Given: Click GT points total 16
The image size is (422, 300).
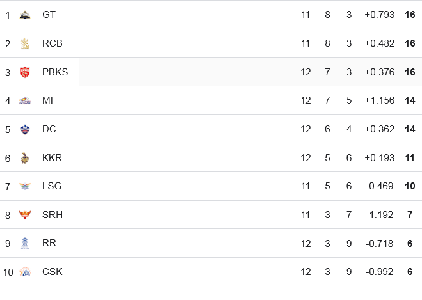Looking at the screenshot, I should click(x=410, y=15).
